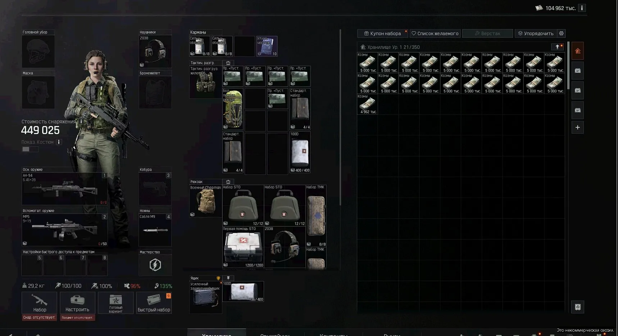Toggle the Показ. Костюм switch

click(30, 149)
